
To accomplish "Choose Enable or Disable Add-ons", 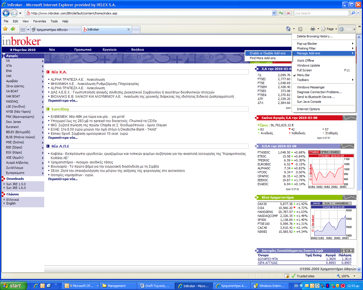I will click(x=268, y=53).
